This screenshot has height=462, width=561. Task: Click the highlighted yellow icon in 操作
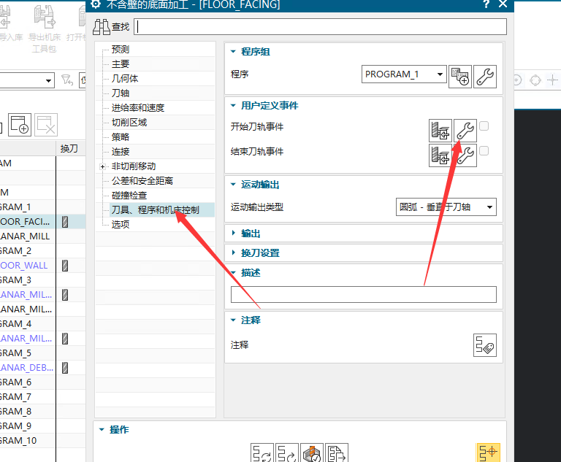(x=488, y=453)
